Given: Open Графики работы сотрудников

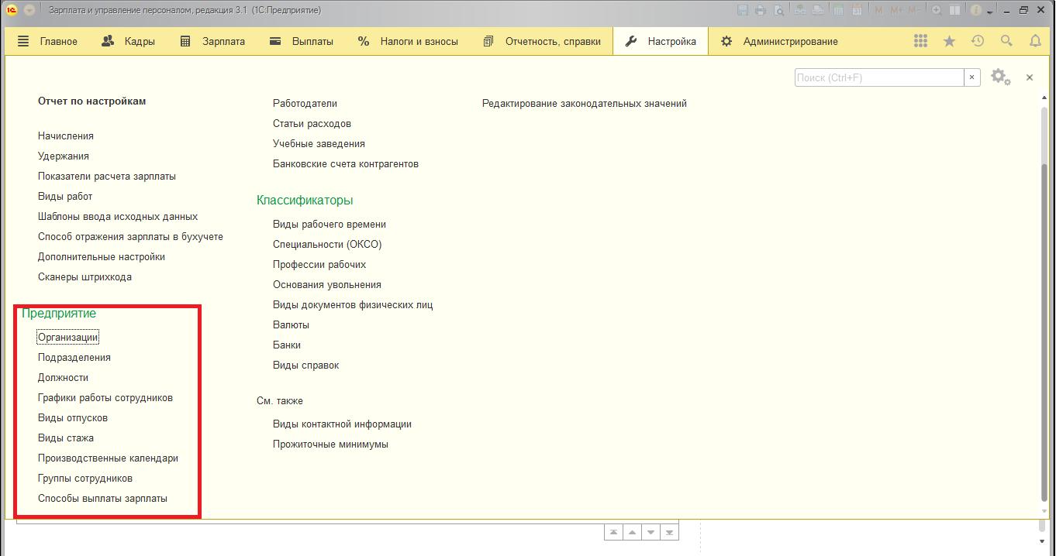Looking at the screenshot, I should (105, 397).
